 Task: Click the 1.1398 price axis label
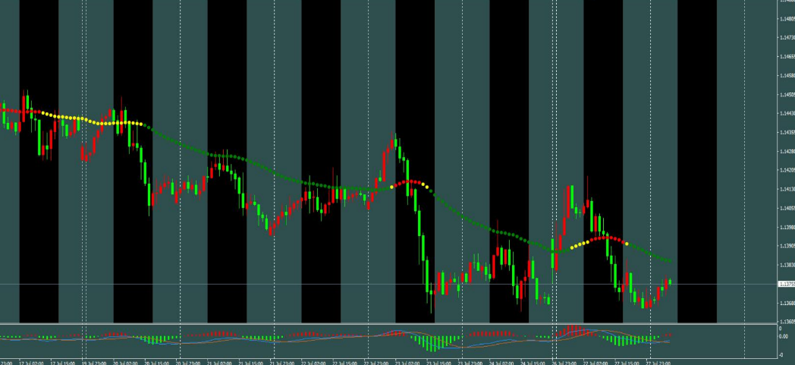click(787, 227)
